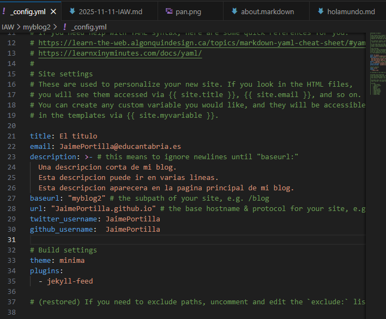The image size is (386, 319).
Task: Switch to the about.markdown tab
Action: coord(267,11)
